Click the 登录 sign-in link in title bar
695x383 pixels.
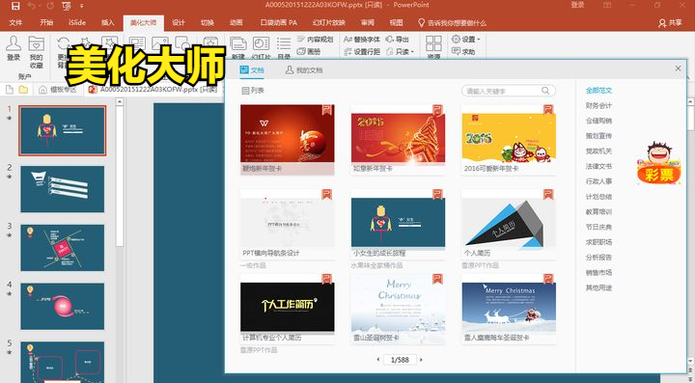tap(577, 5)
